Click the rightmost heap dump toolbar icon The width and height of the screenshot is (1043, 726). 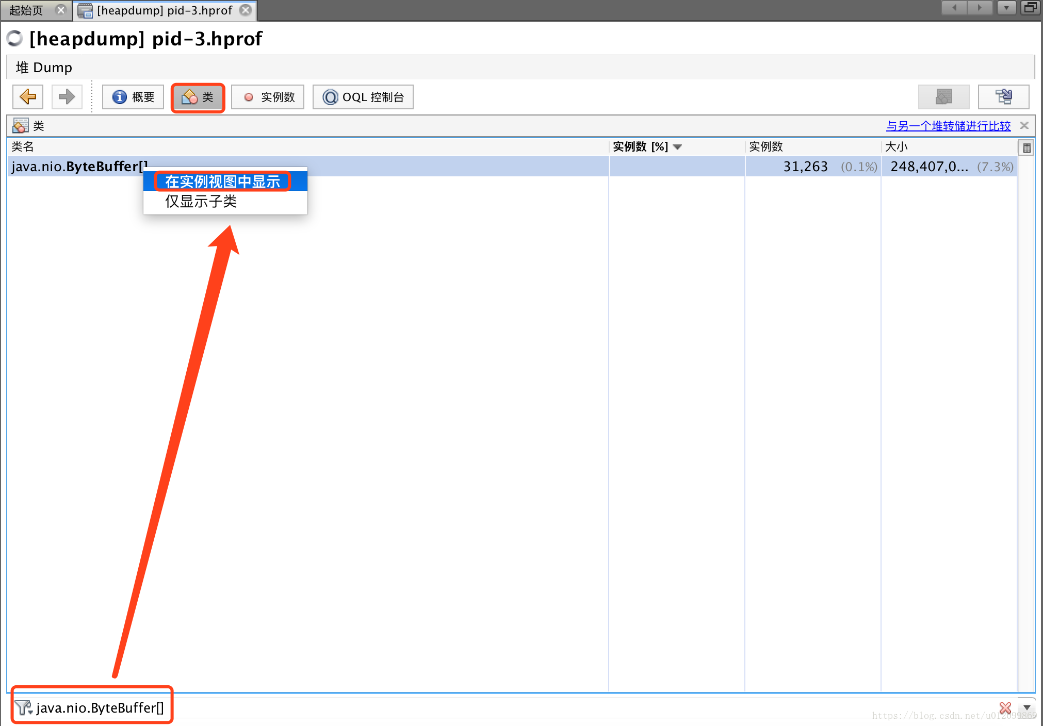[x=1003, y=97]
